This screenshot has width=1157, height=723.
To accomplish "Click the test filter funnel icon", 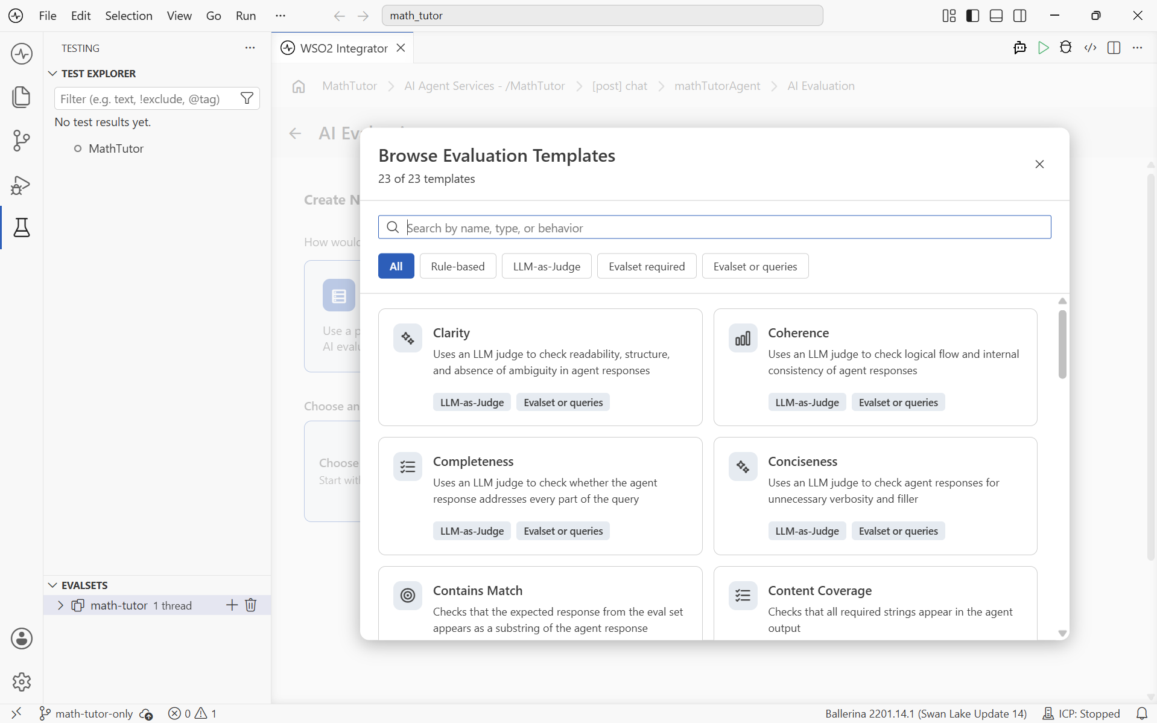I will coord(247,98).
